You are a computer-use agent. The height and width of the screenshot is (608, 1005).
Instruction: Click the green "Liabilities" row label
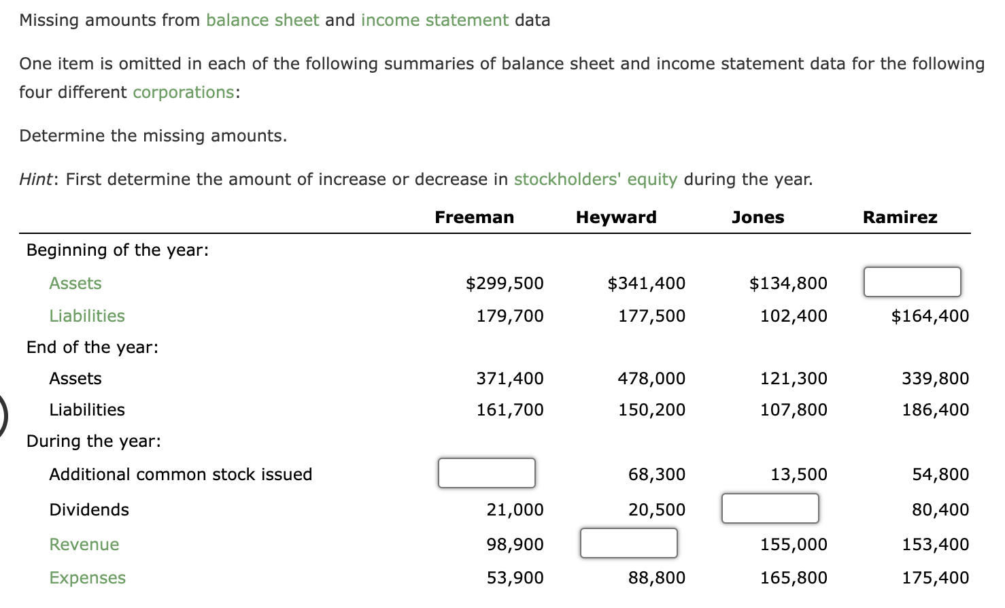(86, 316)
